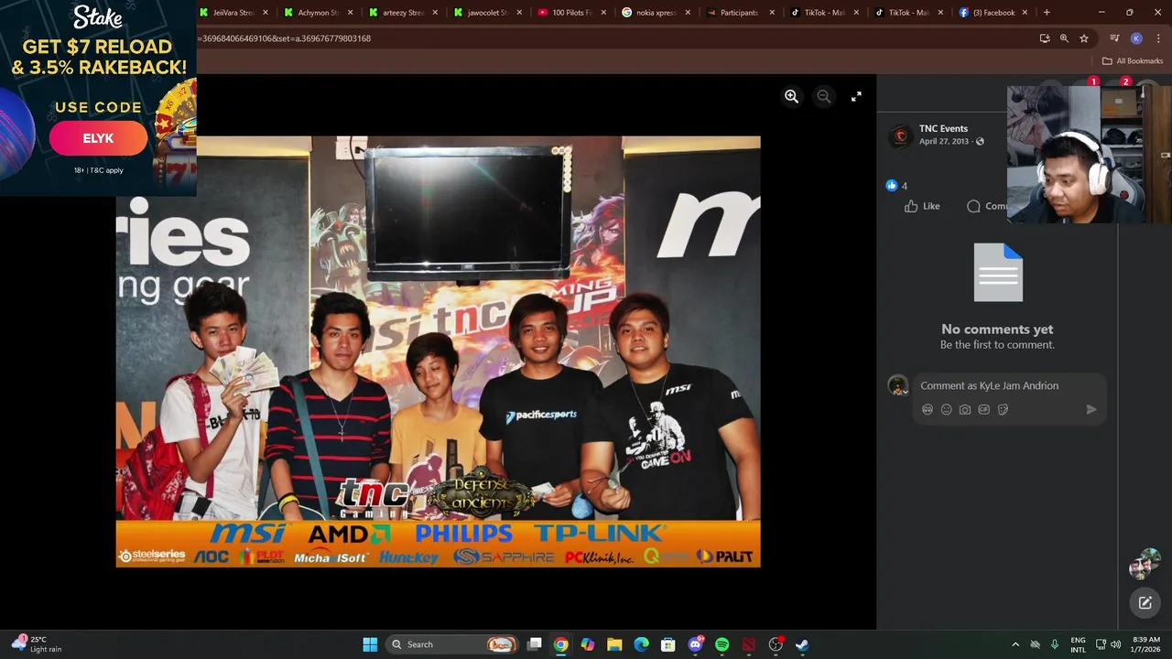Open All Bookmarks folder
Screen dimensions: 1172x659
pyautogui.click(x=1132, y=61)
